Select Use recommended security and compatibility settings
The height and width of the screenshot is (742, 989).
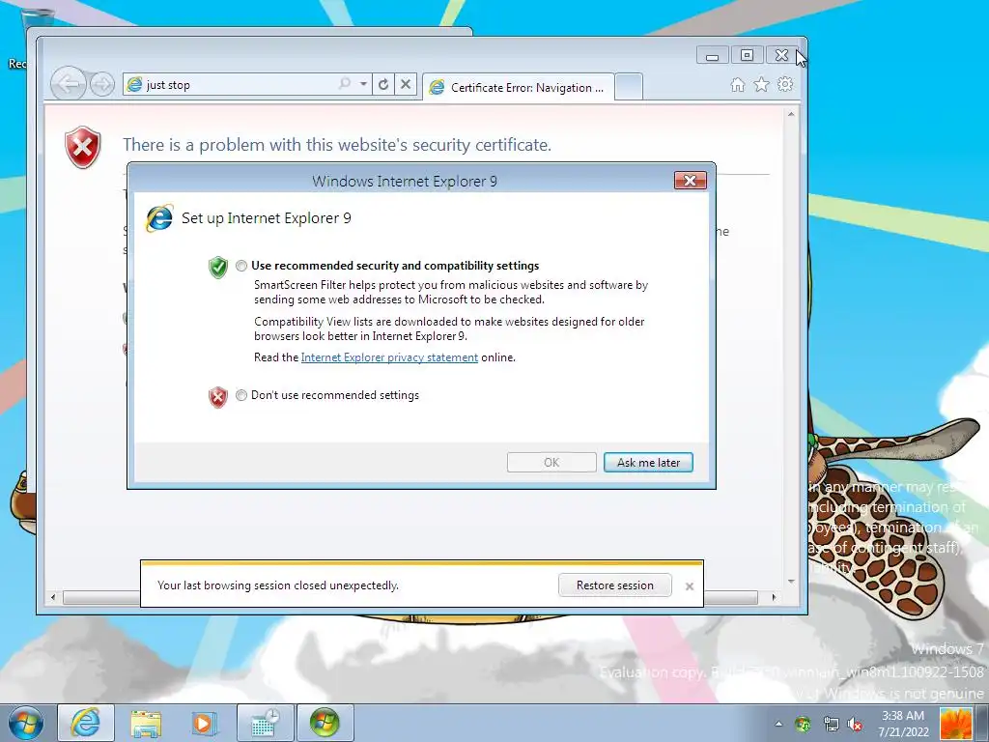241,266
